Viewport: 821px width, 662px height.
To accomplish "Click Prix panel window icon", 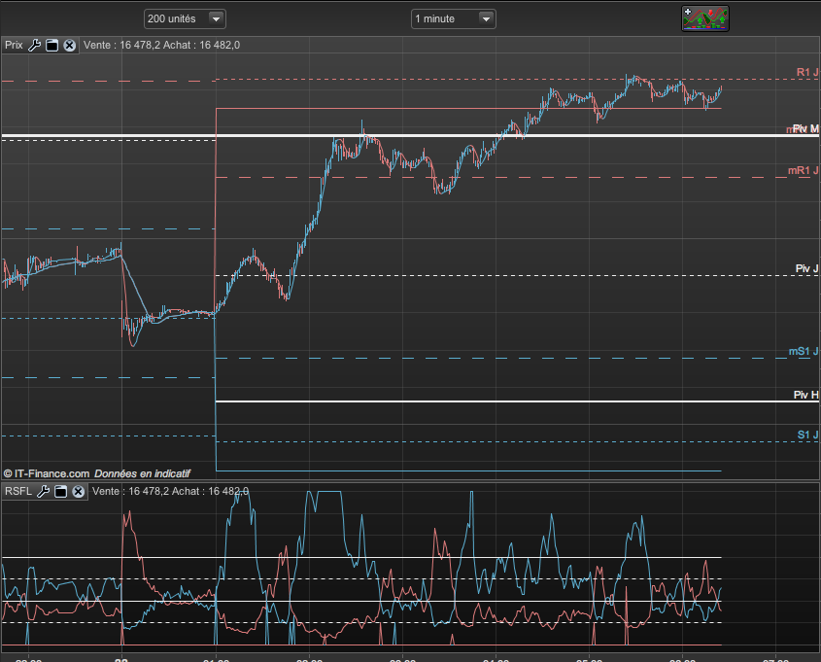I will click(x=51, y=46).
